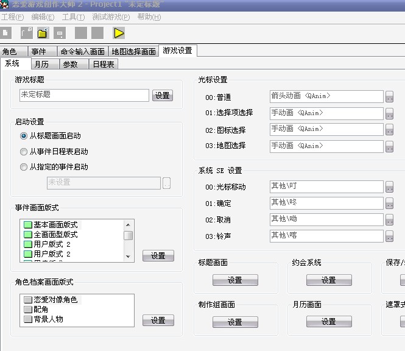This screenshot has width=405, height=351.
Task: Click the new project toolbar icon
Action: point(5,33)
